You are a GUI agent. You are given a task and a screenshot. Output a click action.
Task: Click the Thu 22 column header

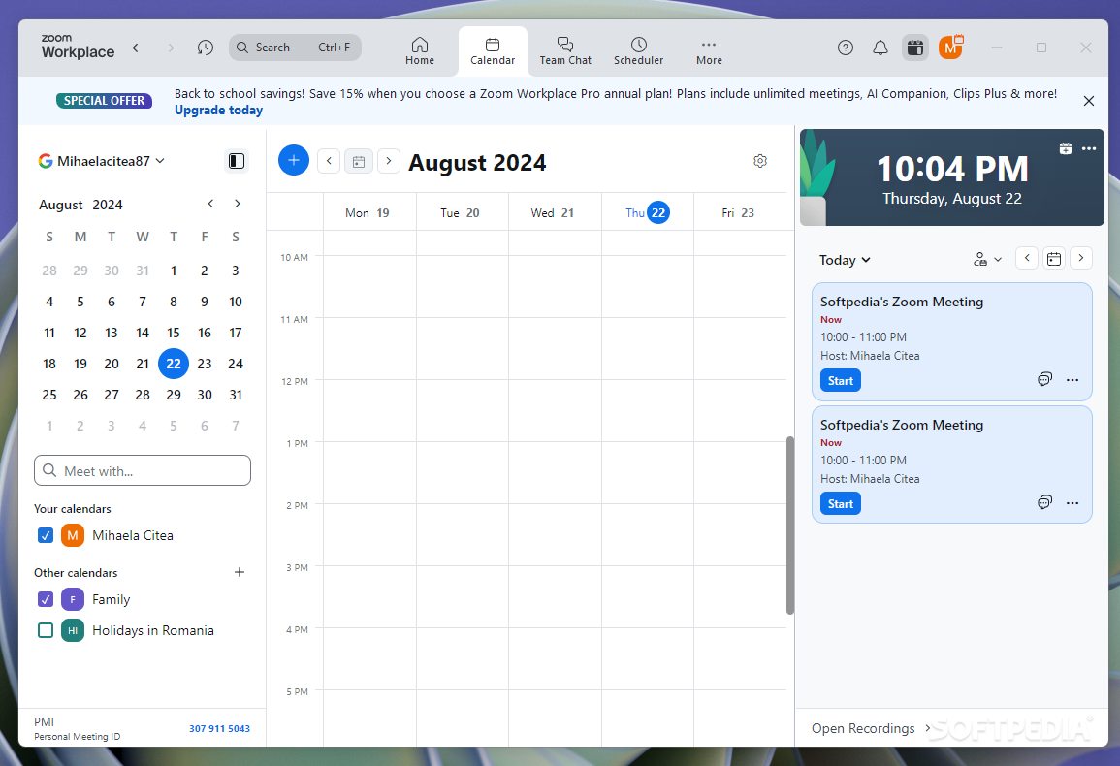tap(647, 212)
